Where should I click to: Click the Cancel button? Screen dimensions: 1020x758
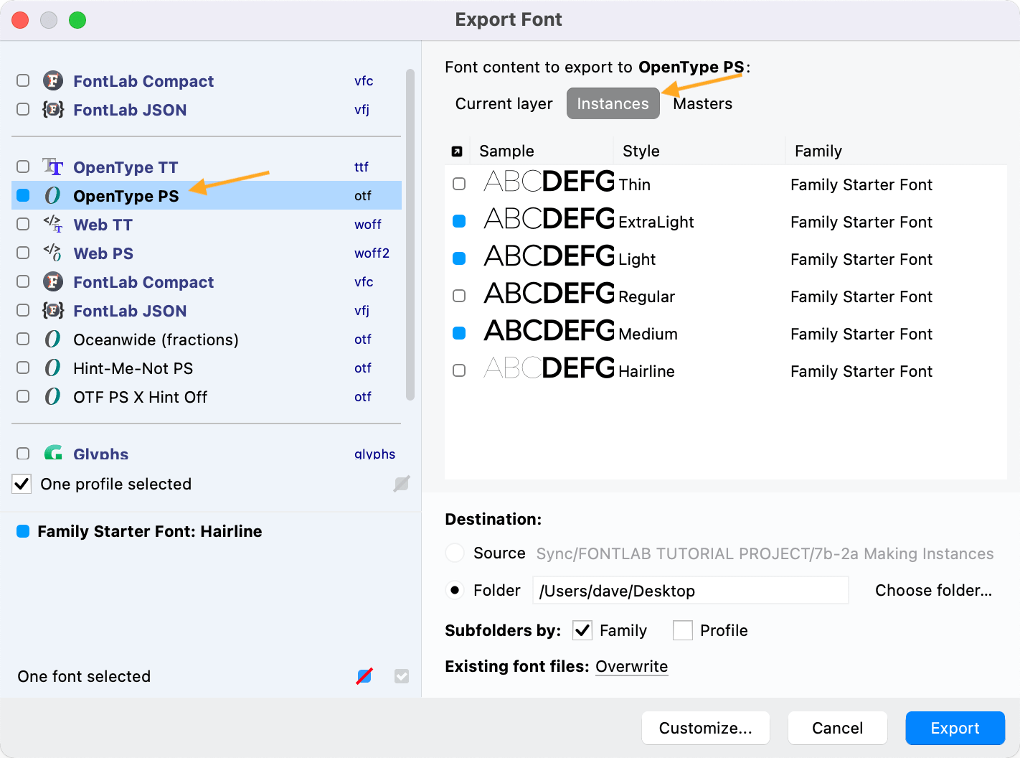coord(837,728)
